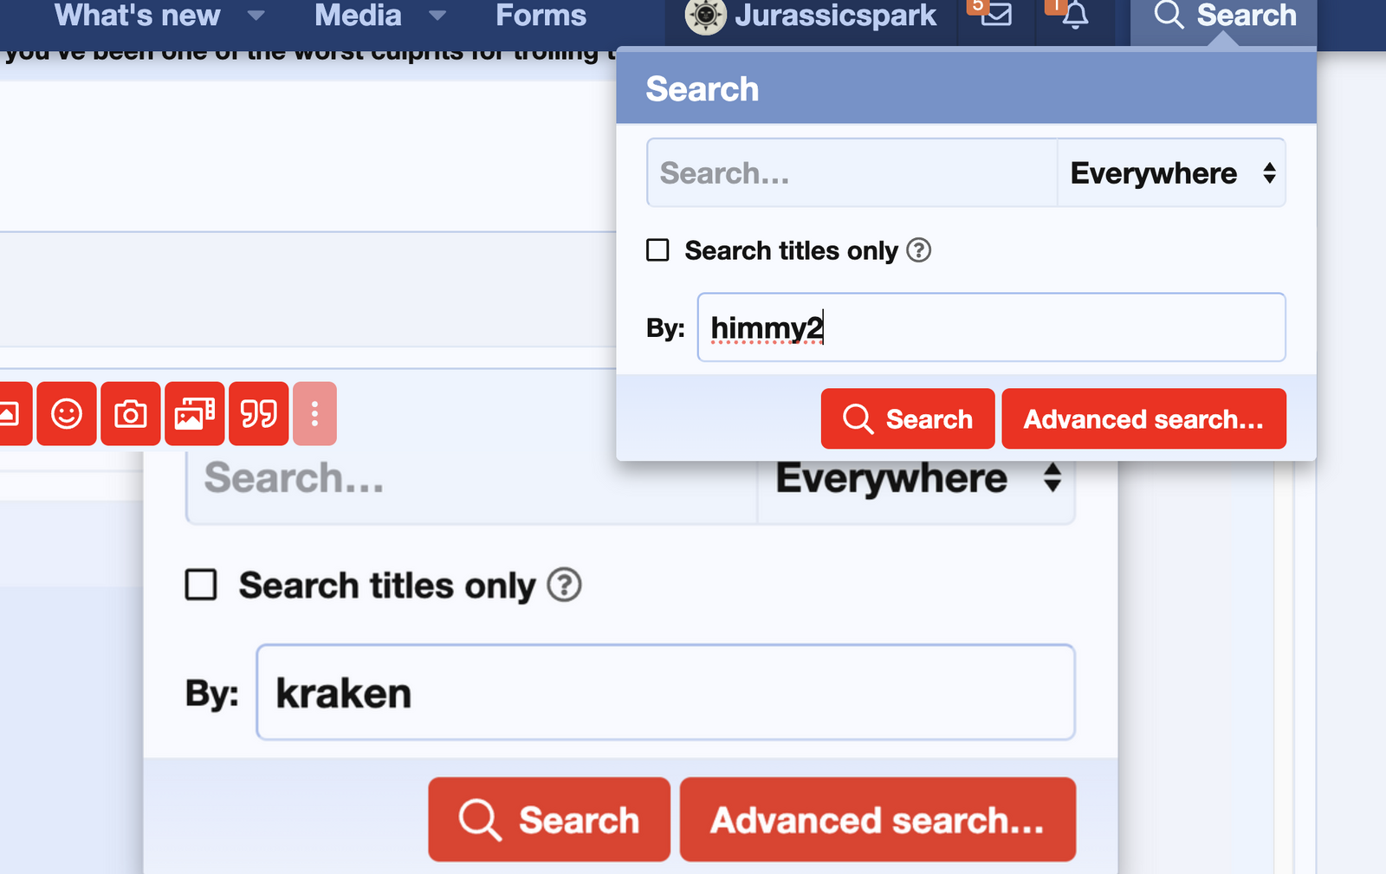Open the Everywhere dropdown in search popup
The width and height of the screenshot is (1386, 874).
point(1171,173)
